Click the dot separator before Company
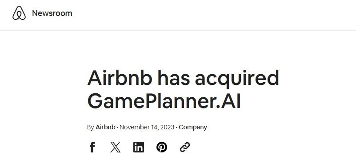Screen dimensions: 356x160 click(176, 127)
